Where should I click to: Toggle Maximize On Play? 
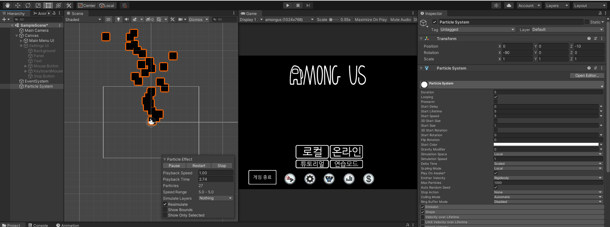click(371, 19)
